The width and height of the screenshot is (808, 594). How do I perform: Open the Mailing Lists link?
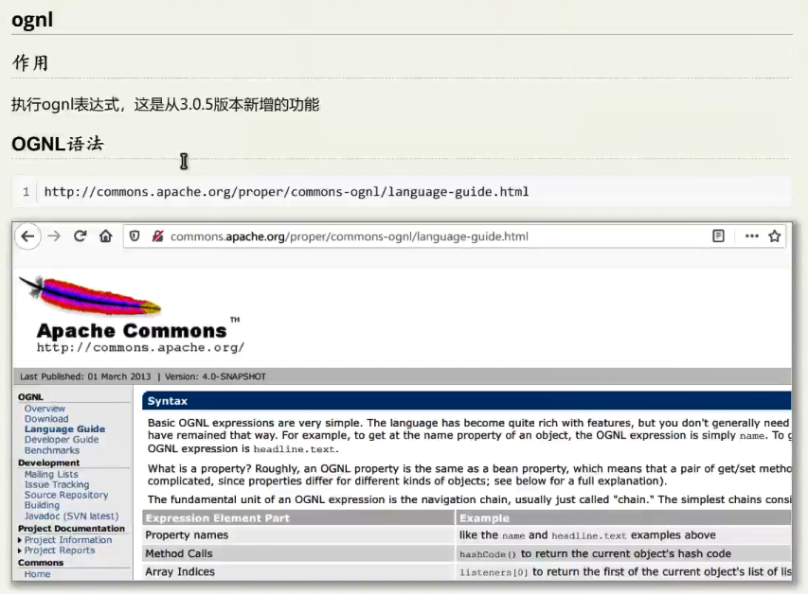coord(51,474)
